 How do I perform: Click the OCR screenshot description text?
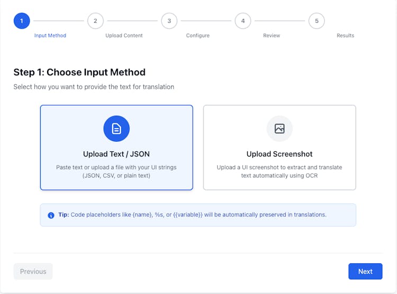279,171
